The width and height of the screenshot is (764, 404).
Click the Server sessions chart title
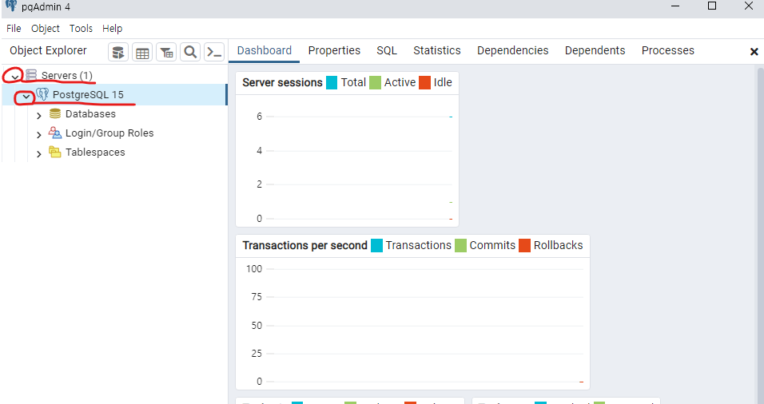coord(283,83)
